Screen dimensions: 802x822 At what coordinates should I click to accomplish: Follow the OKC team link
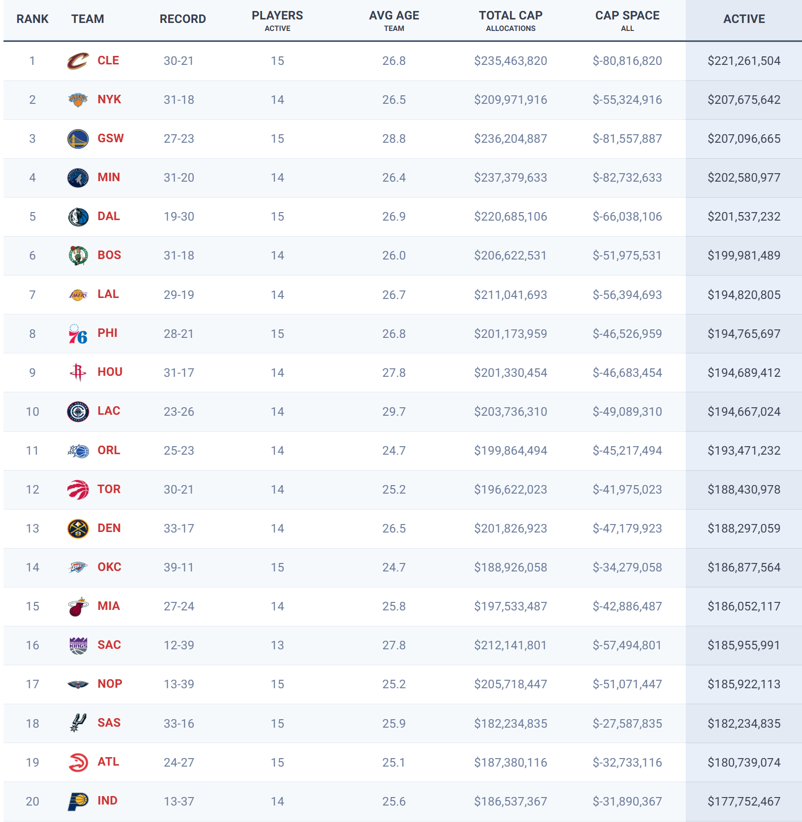[x=109, y=567]
